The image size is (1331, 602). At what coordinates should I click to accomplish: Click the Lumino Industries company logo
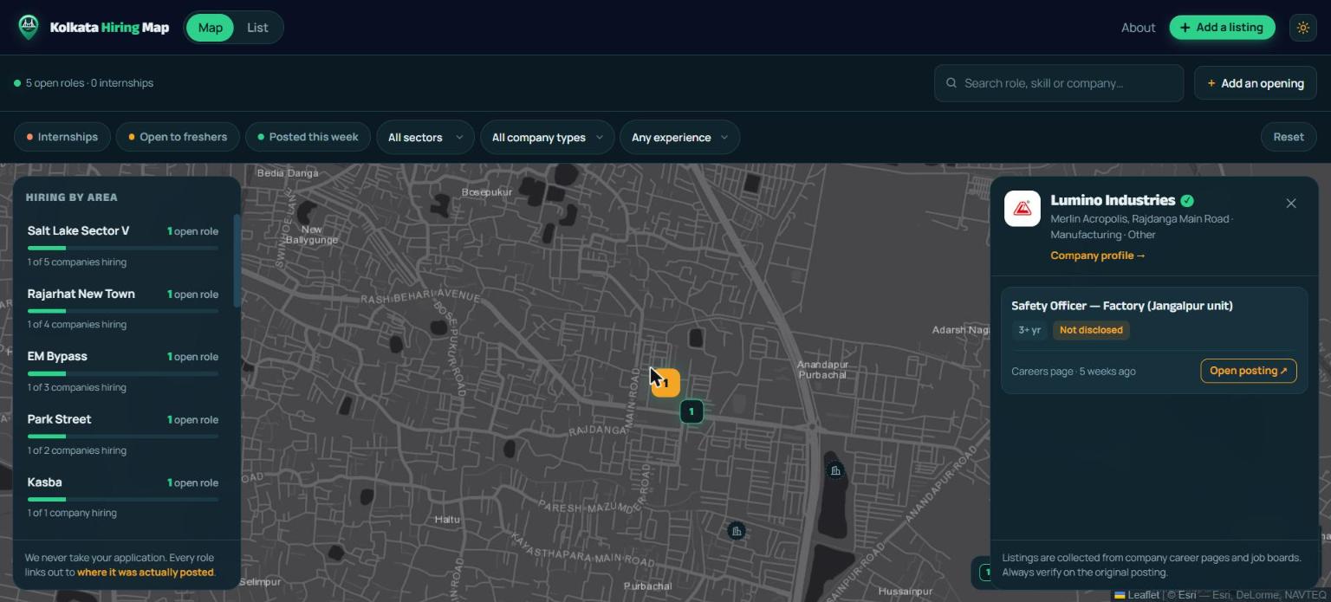pos(1023,209)
